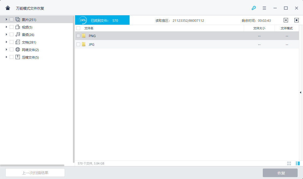Viewport: 303px width, 179px height.
Task: Click the blue key registration icon
Action: coord(254,8)
